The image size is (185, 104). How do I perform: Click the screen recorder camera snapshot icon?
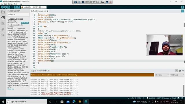(x=75, y=2)
